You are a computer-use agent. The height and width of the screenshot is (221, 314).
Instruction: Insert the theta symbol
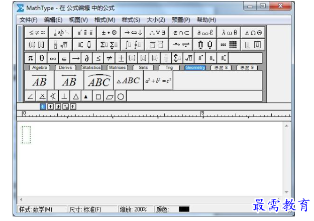[x=42, y=58]
